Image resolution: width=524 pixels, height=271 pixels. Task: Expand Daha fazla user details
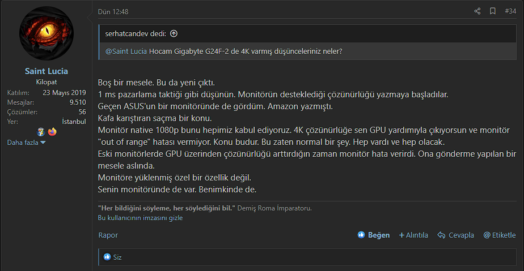pyautogui.click(x=26, y=143)
